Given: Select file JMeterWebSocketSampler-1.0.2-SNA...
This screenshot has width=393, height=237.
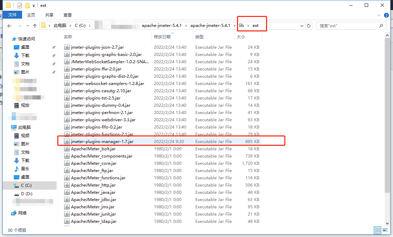Looking at the screenshot, I should coord(110,62).
